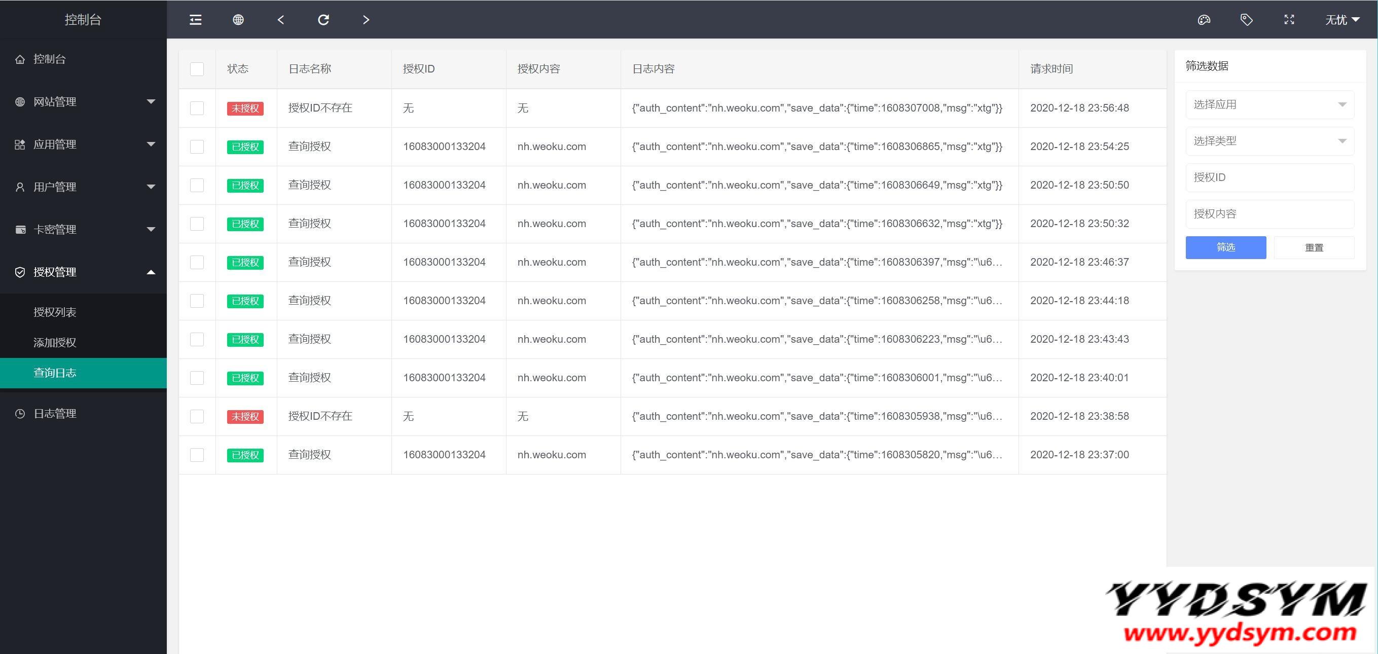
Task: Check the select-all checkbox in table header
Action: 197,69
